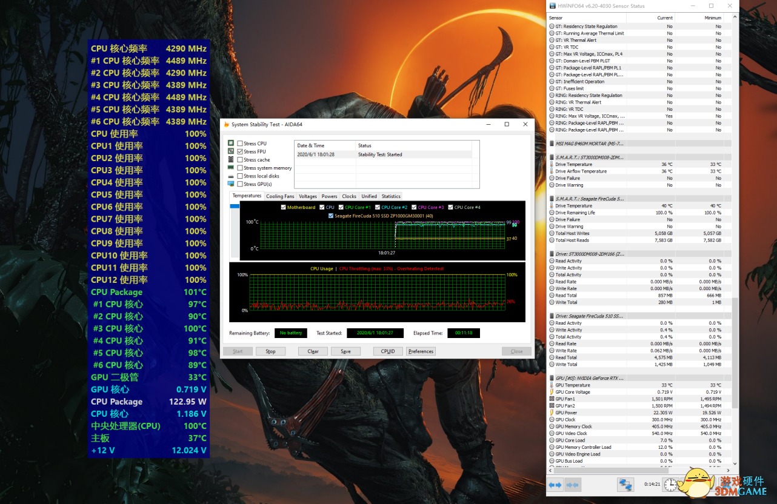Open the Powers tab
Image resolution: width=777 pixels, height=504 pixels.
pos(330,196)
